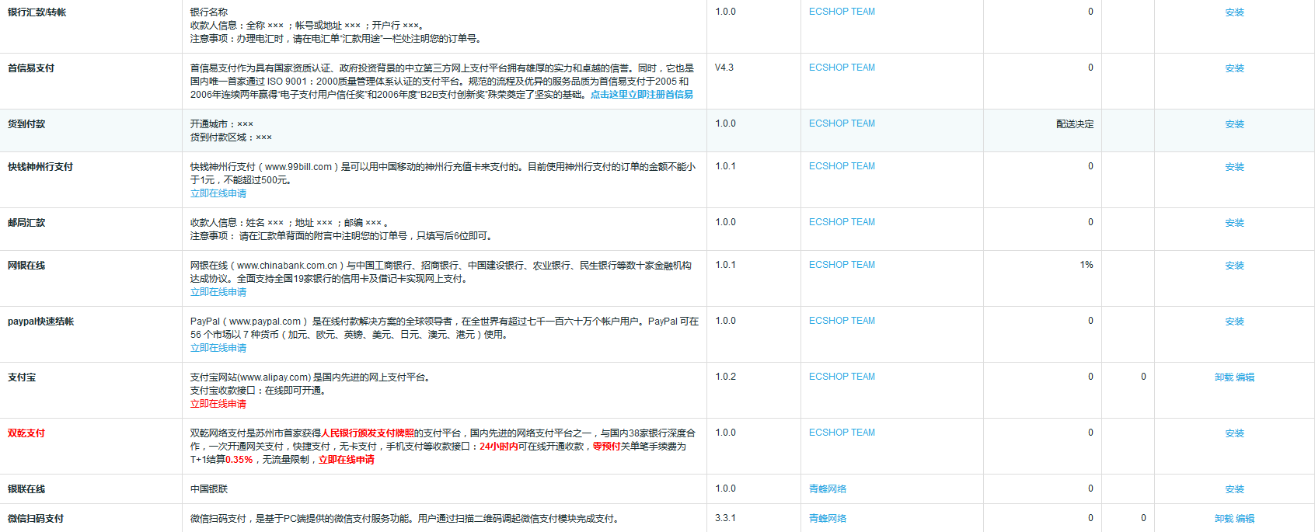
Task: Open red 立即在线申请 link under 支付宝 description
Action: pos(218,404)
